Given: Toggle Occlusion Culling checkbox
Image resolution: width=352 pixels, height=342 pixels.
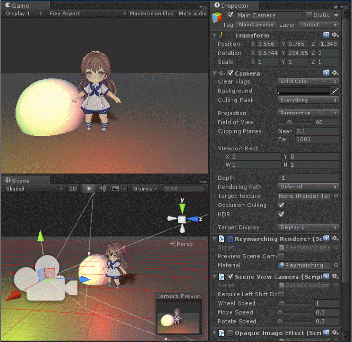Looking at the screenshot, I should click(281, 205).
